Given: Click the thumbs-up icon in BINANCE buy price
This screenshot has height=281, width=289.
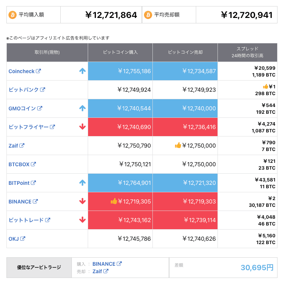Looking at the screenshot, I should tap(114, 201).
